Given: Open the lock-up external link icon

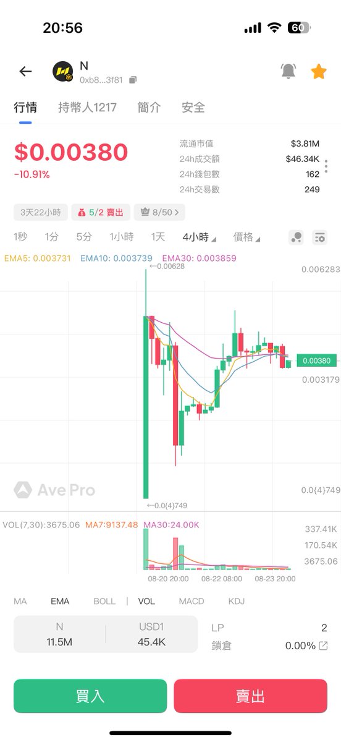Looking at the screenshot, I should (323, 646).
